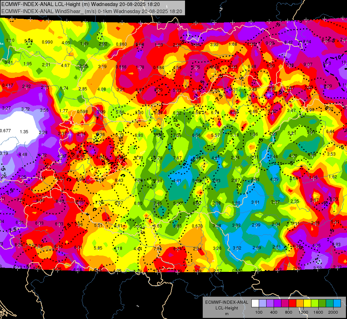The width and height of the screenshot is (347, 319).
Task: Select the value 0.677 on the map
Action: point(5,130)
